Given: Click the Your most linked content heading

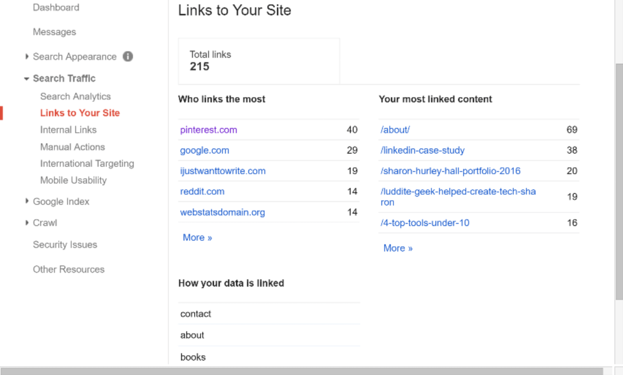Looking at the screenshot, I should click(435, 99).
